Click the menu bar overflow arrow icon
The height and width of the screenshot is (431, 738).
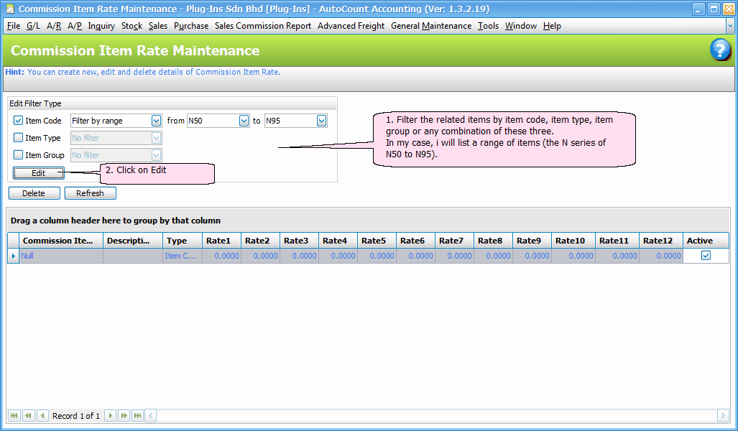point(730,25)
